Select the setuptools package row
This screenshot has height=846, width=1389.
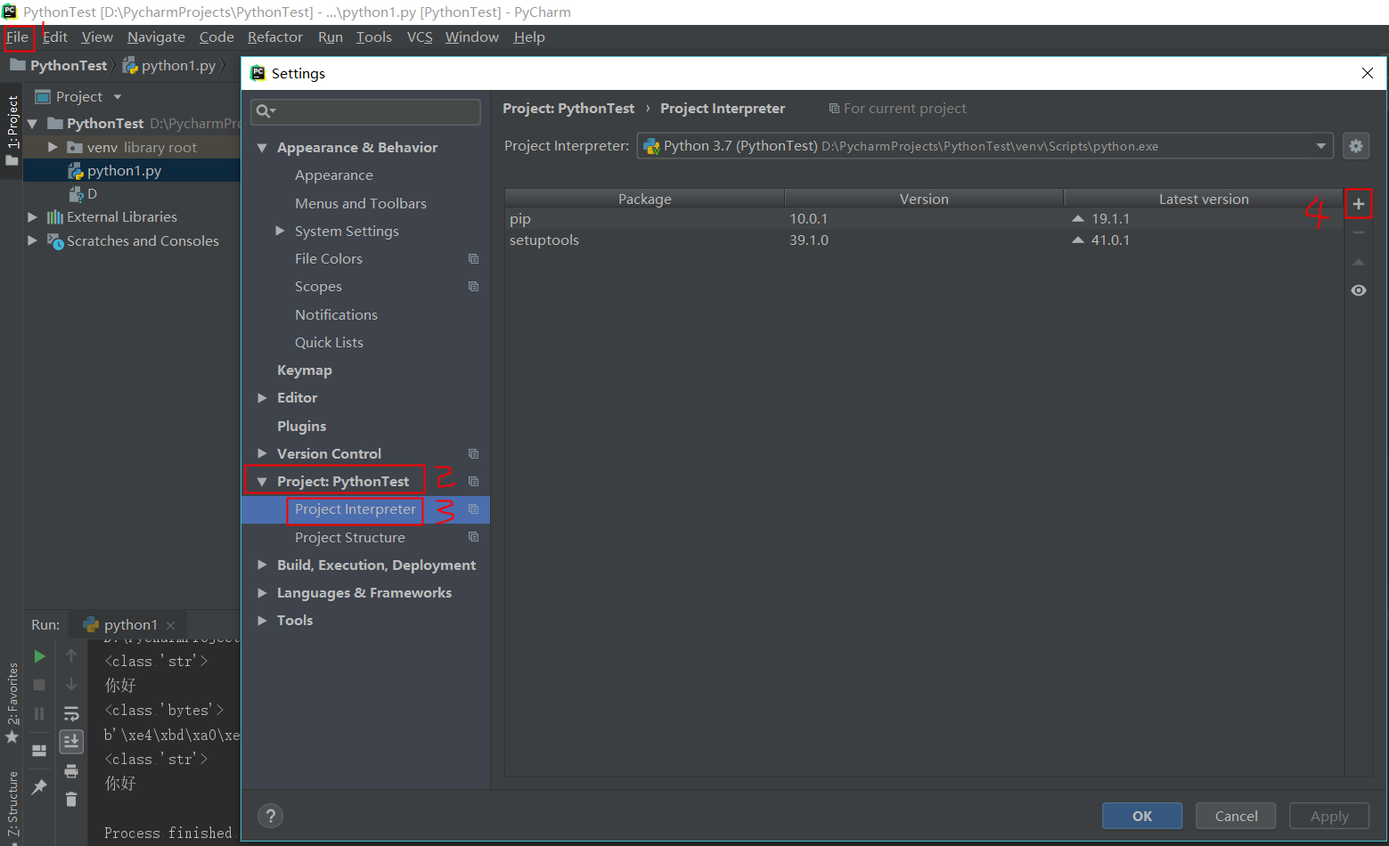pyautogui.click(x=924, y=240)
